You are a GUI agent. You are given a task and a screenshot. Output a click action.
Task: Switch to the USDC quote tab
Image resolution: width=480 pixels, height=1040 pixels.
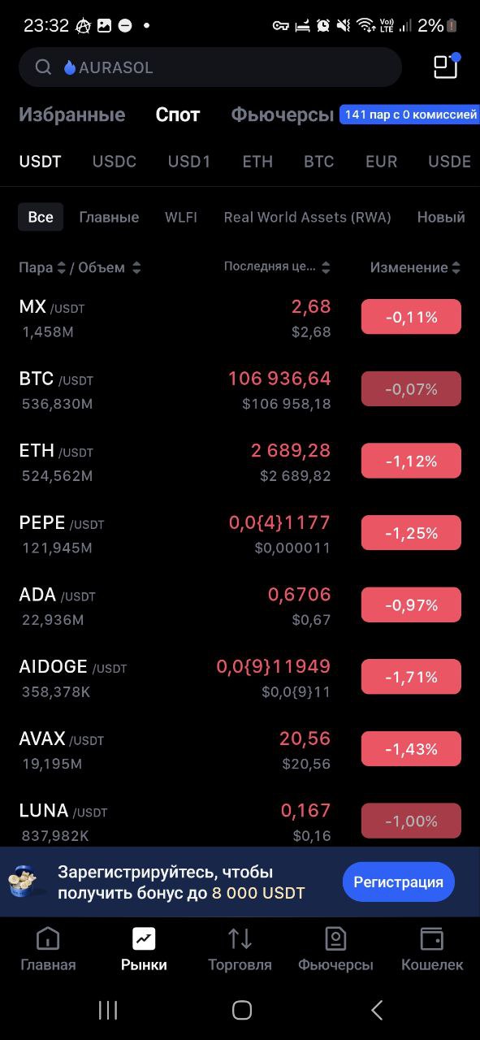115,162
